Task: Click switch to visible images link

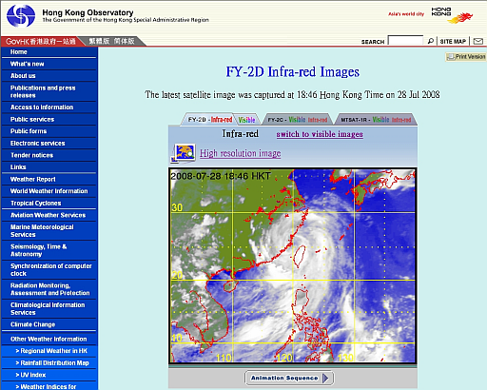Action: pos(320,134)
